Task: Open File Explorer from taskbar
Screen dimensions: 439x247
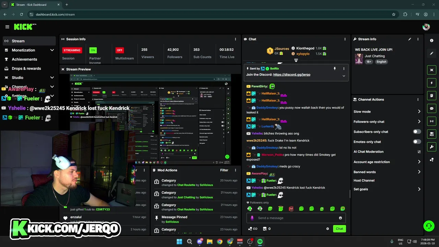Action: tap(210, 242)
